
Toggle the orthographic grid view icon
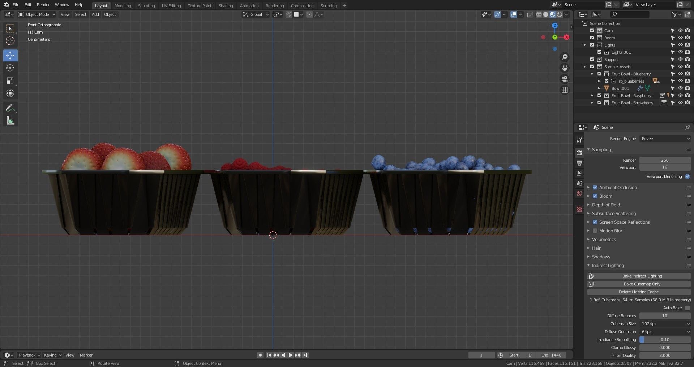(x=564, y=90)
